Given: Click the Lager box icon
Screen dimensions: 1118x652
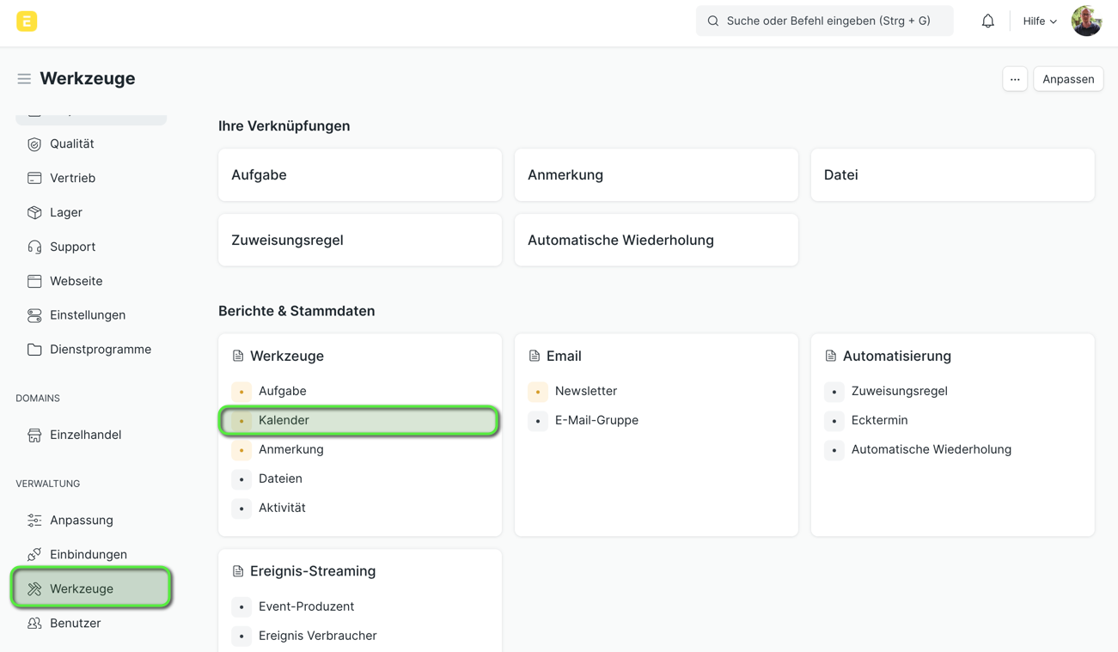Looking at the screenshot, I should point(34,213).
